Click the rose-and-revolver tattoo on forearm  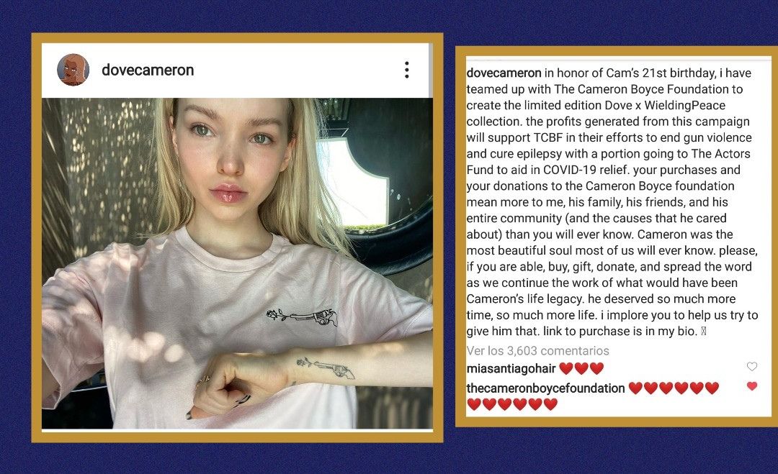[x=325, y=368]
